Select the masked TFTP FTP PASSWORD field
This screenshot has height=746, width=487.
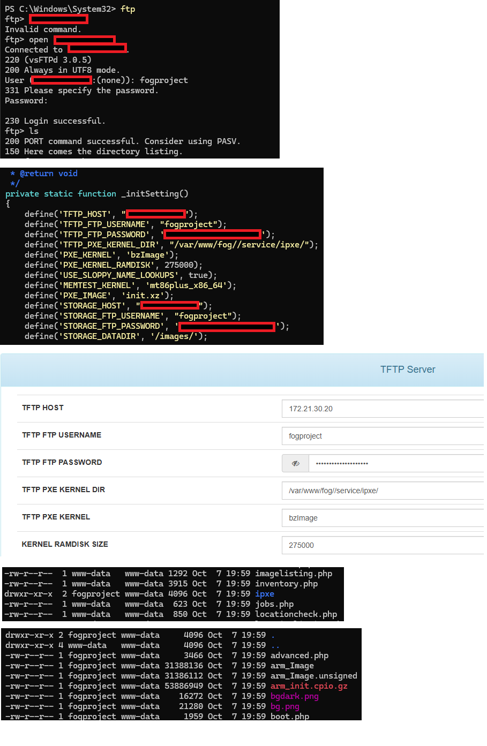pyautogui.click(x=397, y=463)
